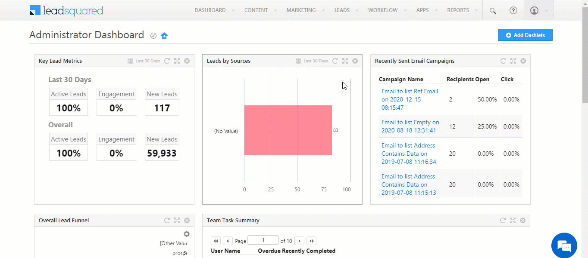Open the WORKFLOW menu
Image resolution: width=588 pixels, height=258 pixels.
[x=383, y=10]
